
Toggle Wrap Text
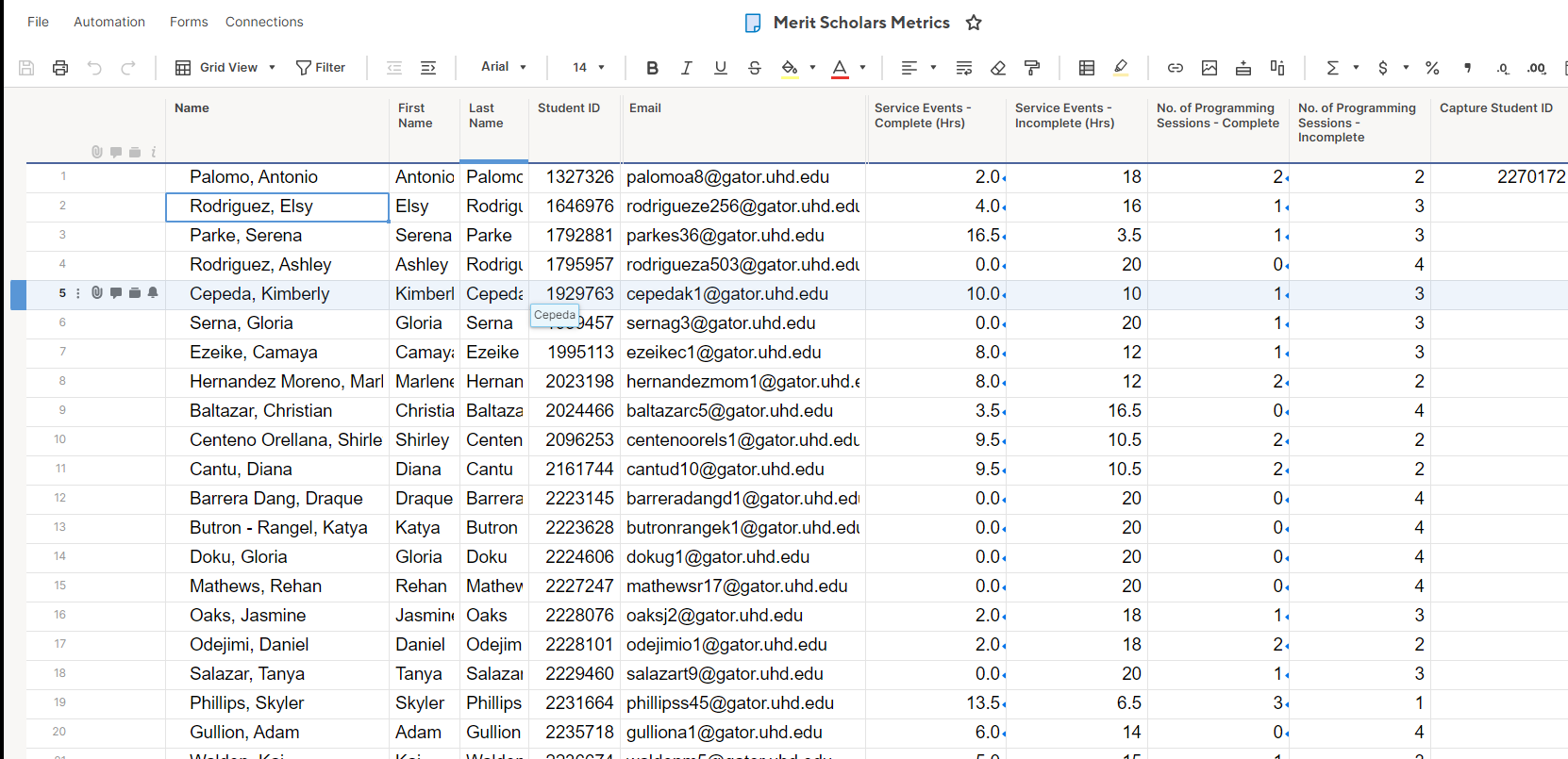[964, 68]
